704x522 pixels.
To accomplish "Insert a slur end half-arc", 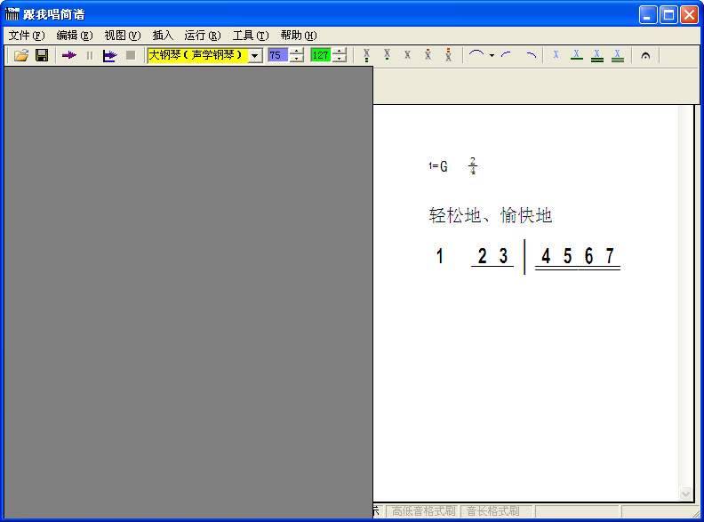I will tap(532, 55).
